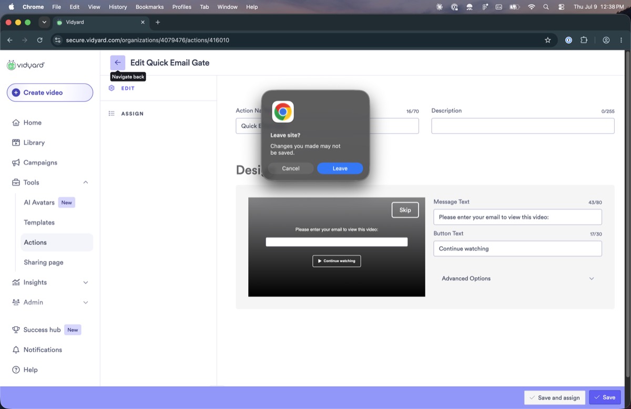Open the History menu
Image resolution: width=631 pixels, height=409 pixels.
tap(117, 7)
